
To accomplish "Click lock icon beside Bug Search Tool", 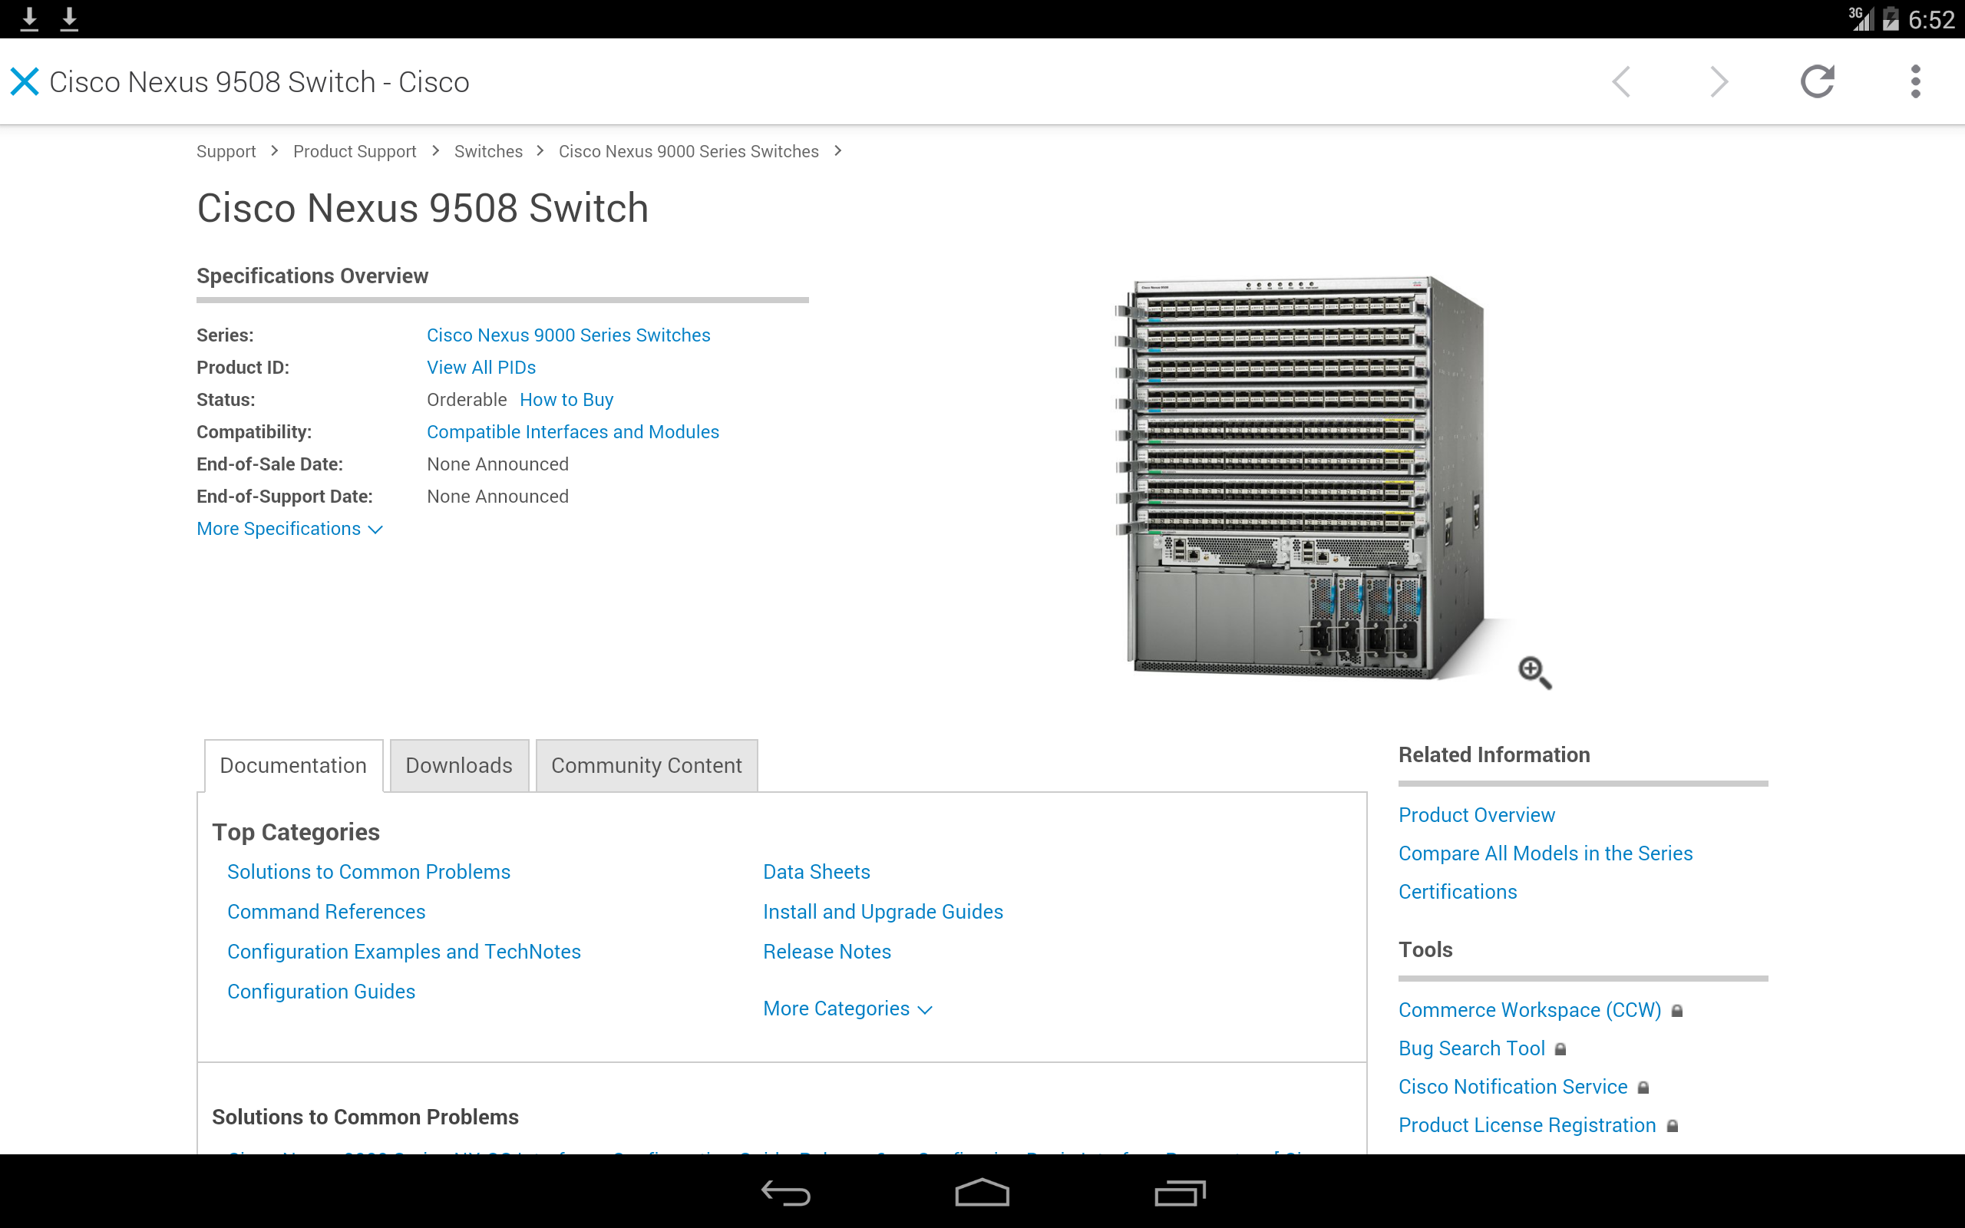I will [x=1560, y=1048].
